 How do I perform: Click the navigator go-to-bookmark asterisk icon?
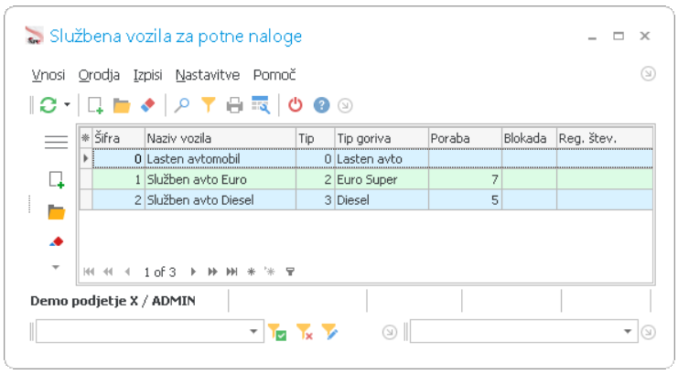coord(270,272)
